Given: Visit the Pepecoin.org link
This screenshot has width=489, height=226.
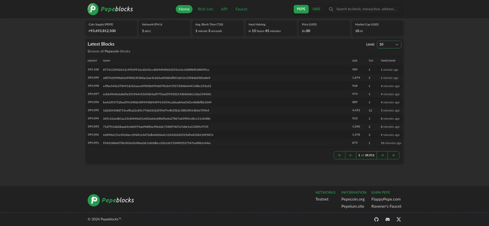Looking at the screenshot, I should click(x=353, y=199).
